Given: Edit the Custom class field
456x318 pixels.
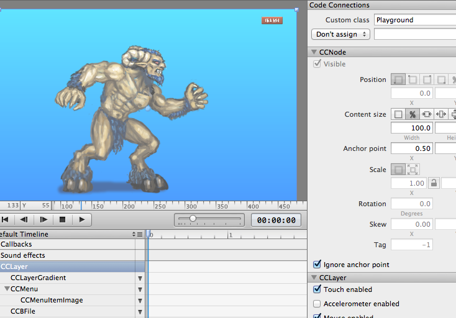Looking at the screenshot, I should click(x=415, y=20).
